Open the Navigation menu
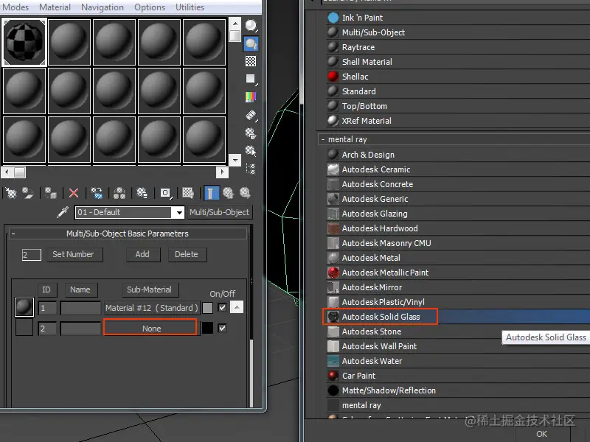 (103, 7)
